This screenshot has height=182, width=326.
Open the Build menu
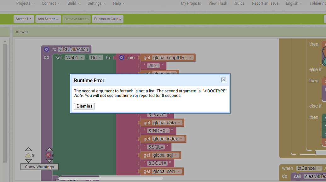(x=72, y=3)
